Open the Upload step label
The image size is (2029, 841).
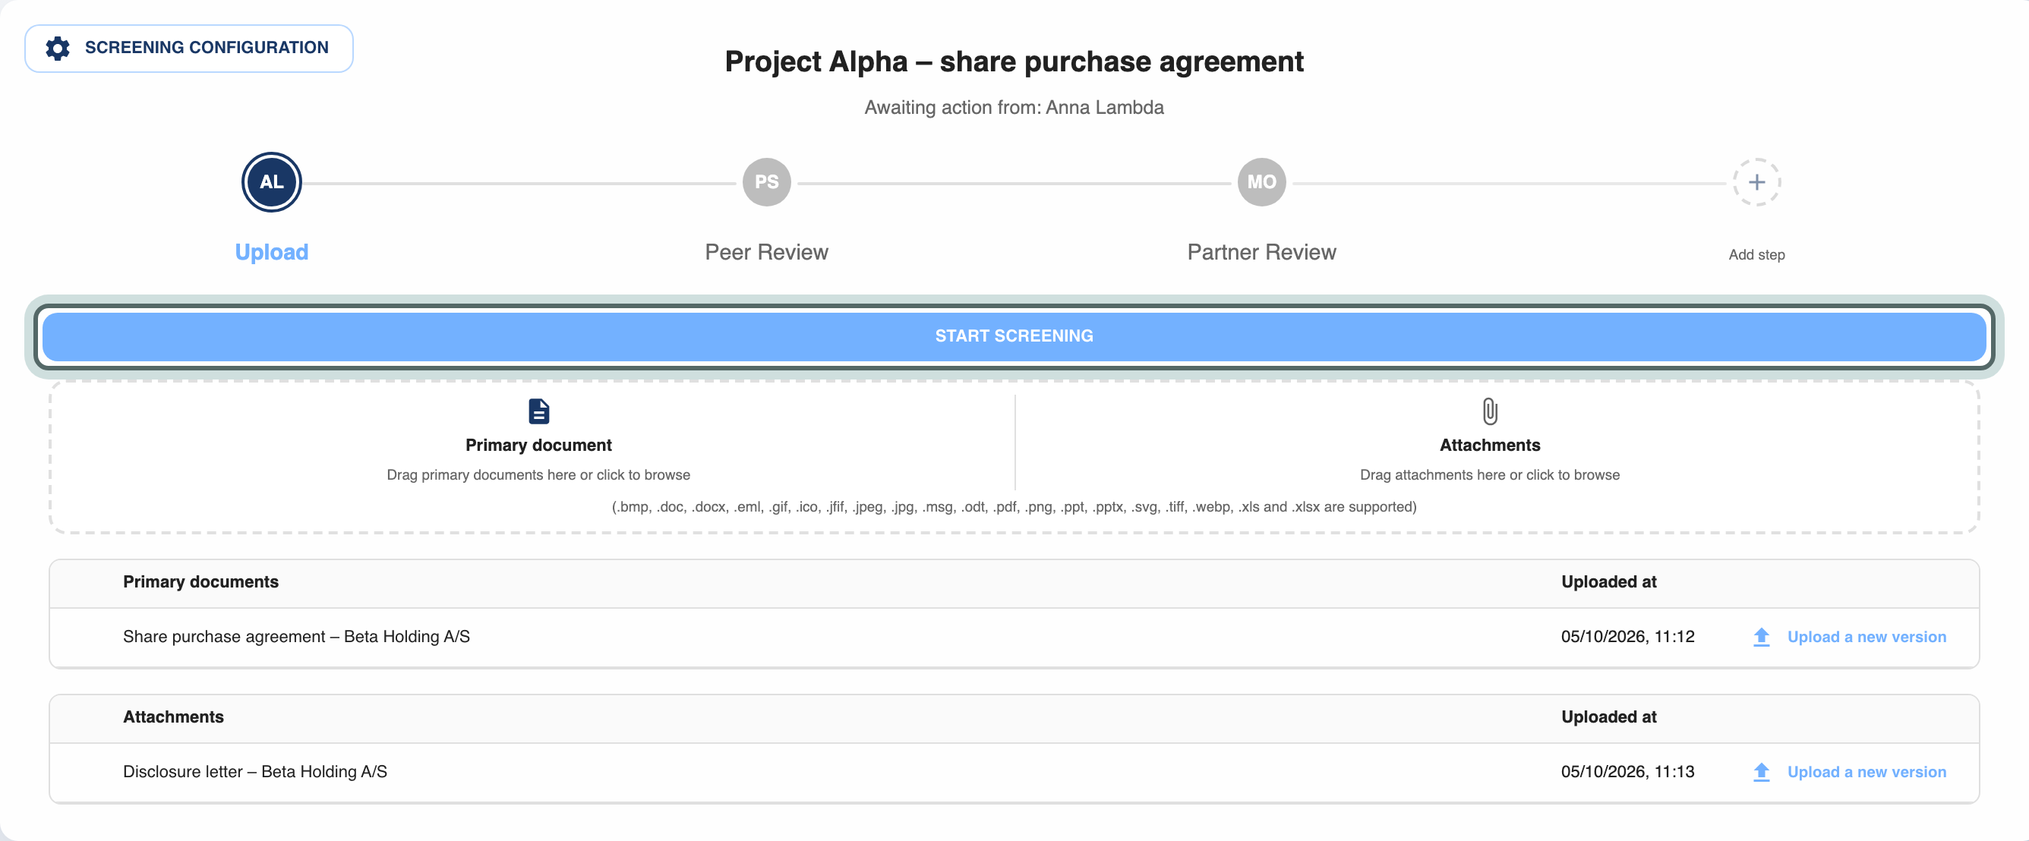pyautogui.click(x=272, y=252)
